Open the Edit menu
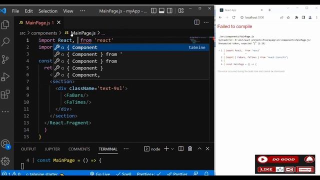 29,11
